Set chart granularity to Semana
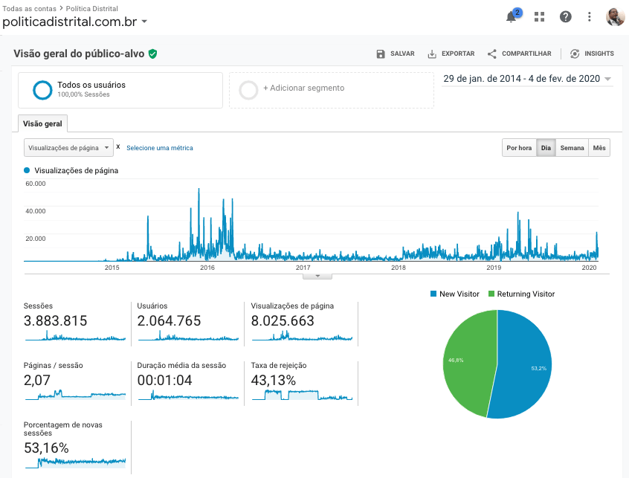 (x=572, y=148)
